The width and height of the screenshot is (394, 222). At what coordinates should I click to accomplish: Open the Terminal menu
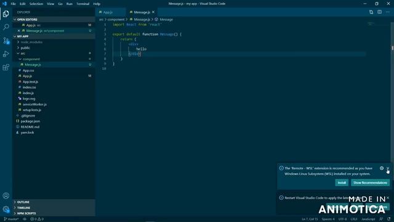82,4
